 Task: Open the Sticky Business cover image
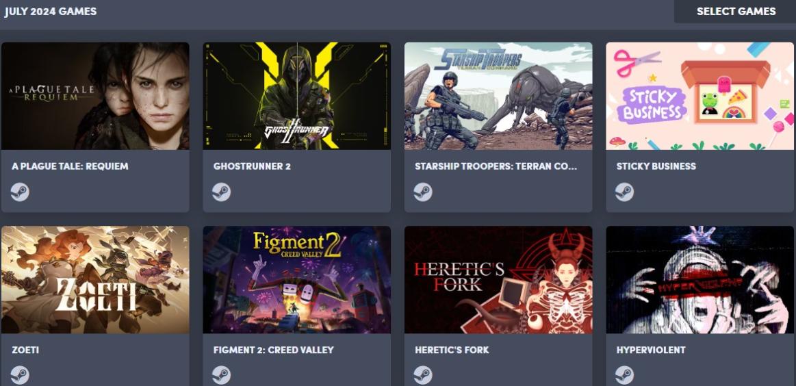coord(700,96)
